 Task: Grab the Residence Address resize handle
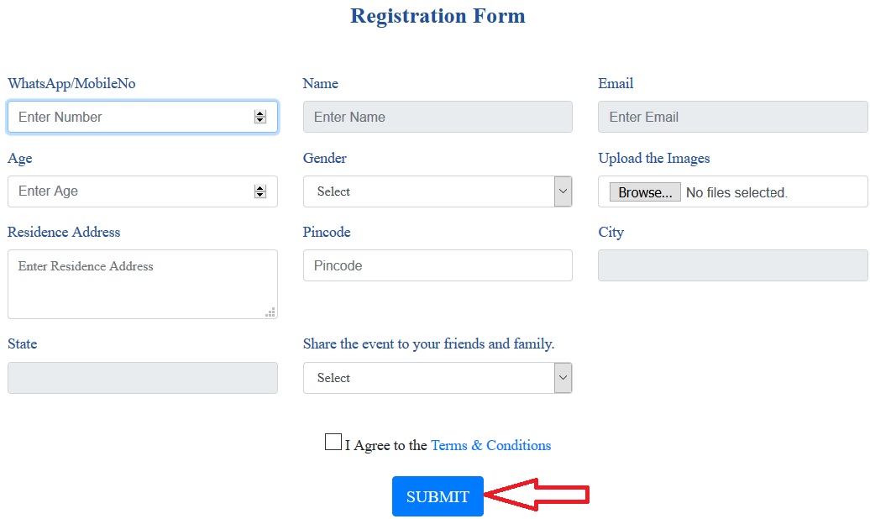(270, 312)
